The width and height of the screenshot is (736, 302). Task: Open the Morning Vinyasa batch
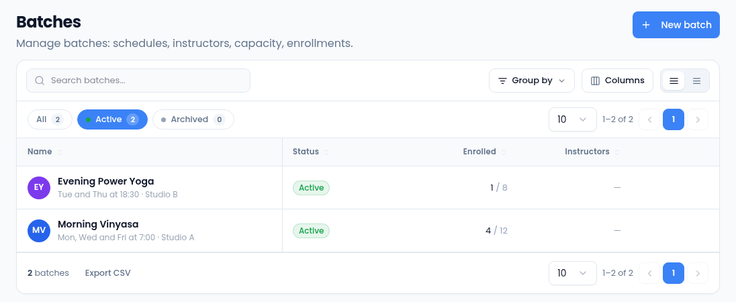pos(98,224)
